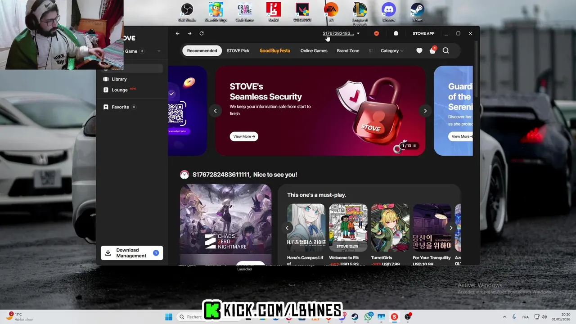Image resolution: width=576 pixels, height=324 pixels.
Task: Click View More on the Guardian banner
Action: click(x=461, y=136)
